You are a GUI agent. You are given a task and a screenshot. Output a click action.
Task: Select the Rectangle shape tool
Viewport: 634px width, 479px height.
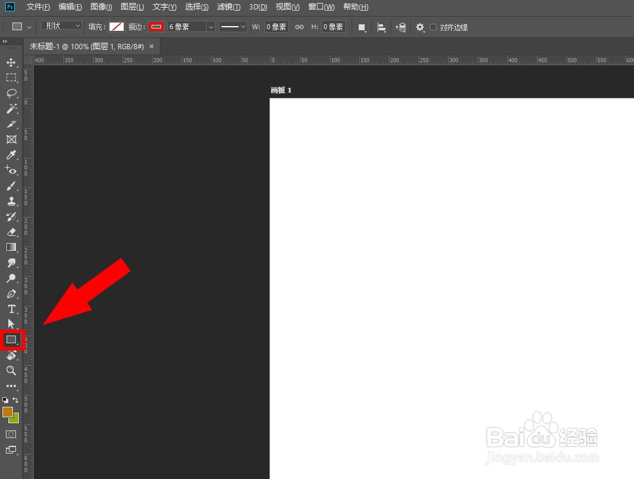click(11, 340)
